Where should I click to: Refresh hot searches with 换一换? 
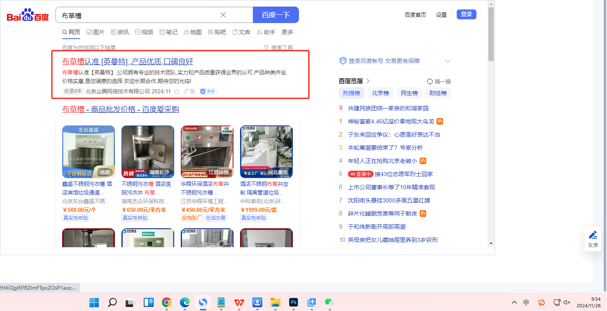pyautogui.click(x=439, y=81)
